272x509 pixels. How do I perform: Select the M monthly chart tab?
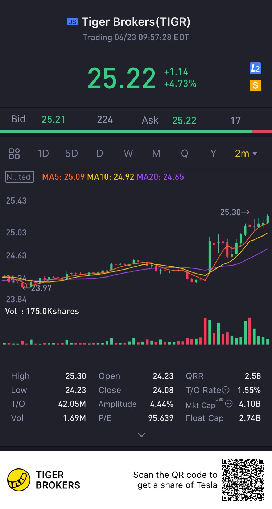[156, 153]
